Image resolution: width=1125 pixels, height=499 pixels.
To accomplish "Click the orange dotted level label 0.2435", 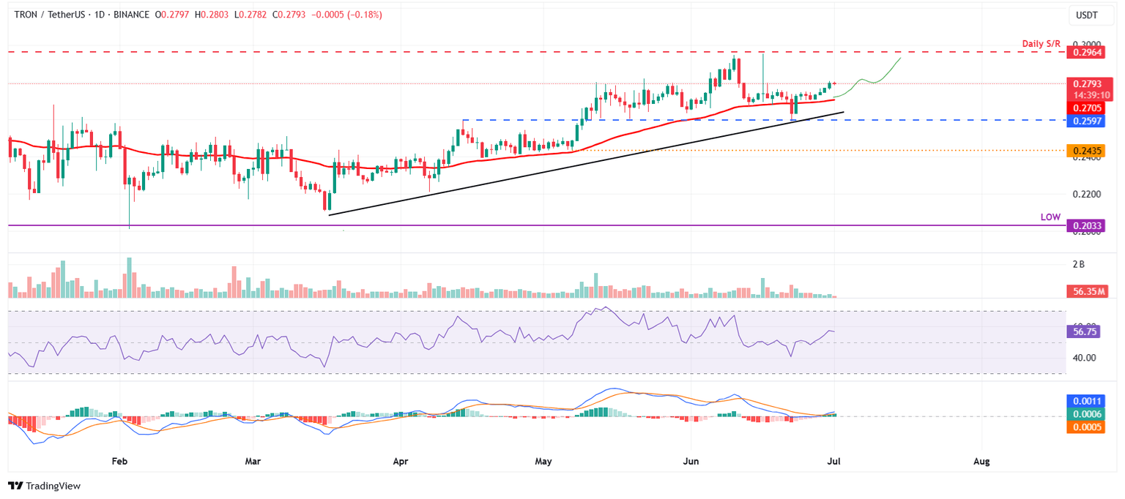I will [x=1087, y=151].
